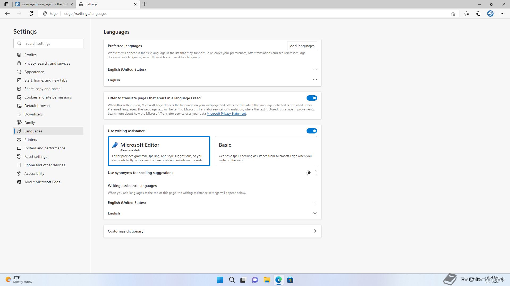510x286 pixels.
Task: Expand English writing assistance settings
Action: (315, 213)
